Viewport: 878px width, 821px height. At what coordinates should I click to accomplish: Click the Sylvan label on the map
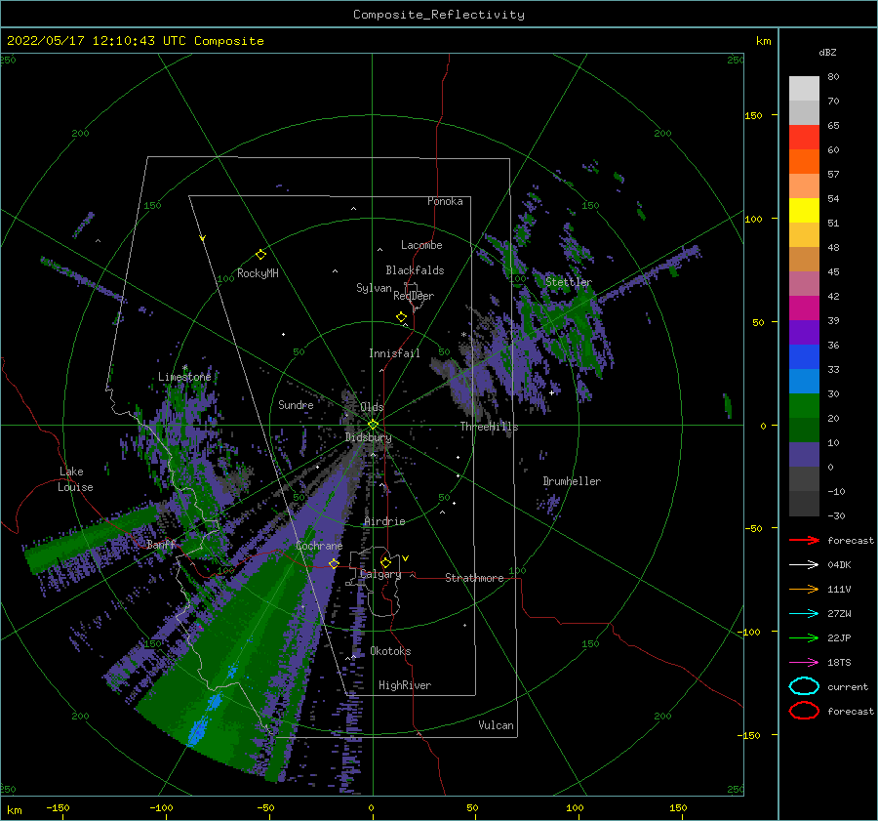point(374,288)
